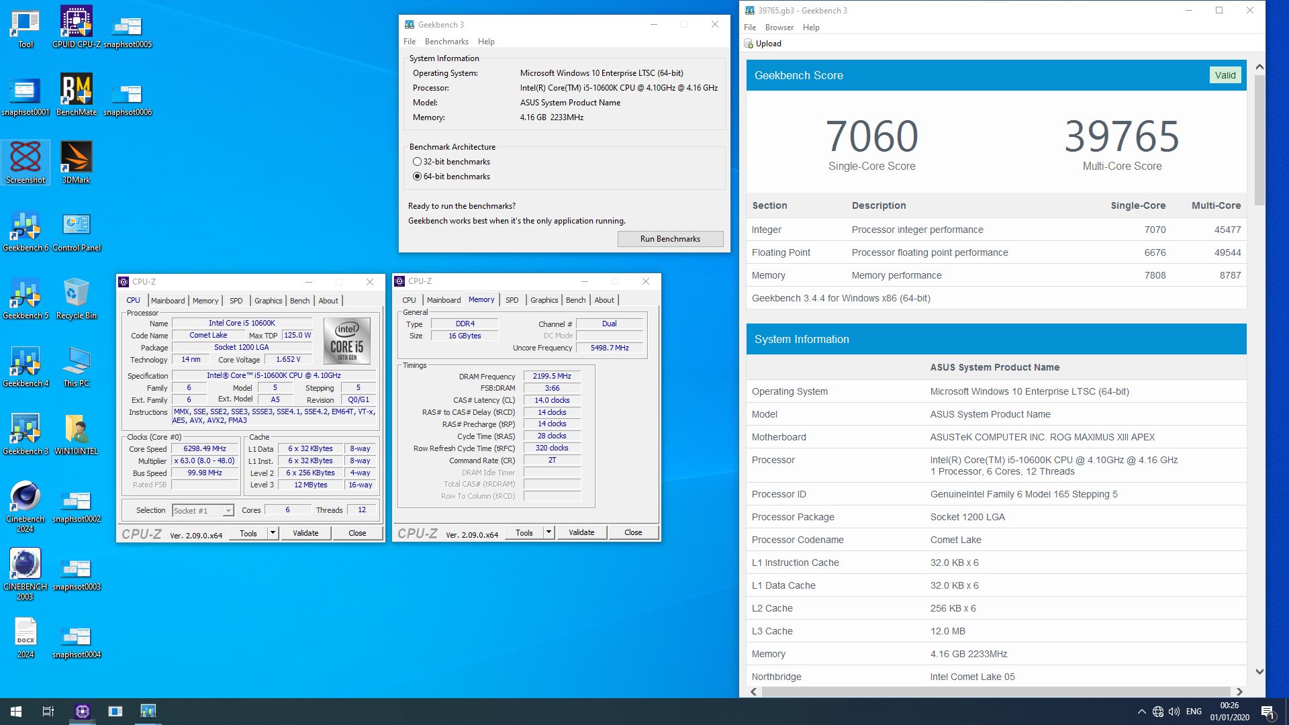This screenshot has height=725, width=1289.
Task: Click Tools button in right CPU-Z
Action: [524, 532]
